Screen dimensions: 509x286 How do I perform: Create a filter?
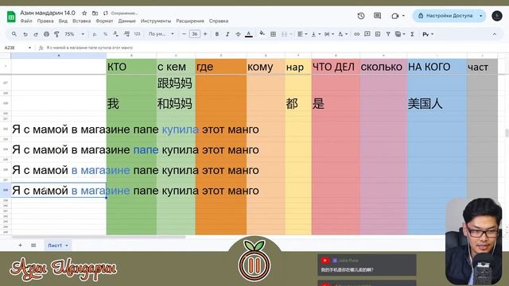click(x=388, y=34)
